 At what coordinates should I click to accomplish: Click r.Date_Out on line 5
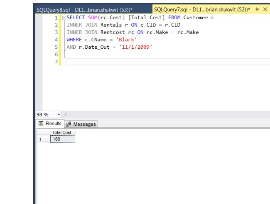[94, 47]
